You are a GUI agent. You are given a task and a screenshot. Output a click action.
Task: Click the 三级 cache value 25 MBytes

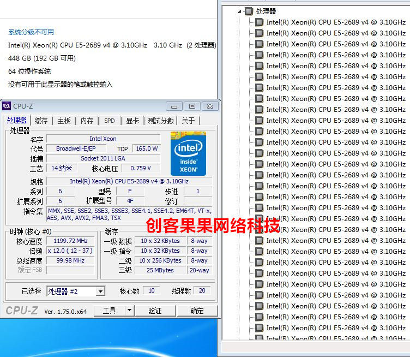coord(160,270)
